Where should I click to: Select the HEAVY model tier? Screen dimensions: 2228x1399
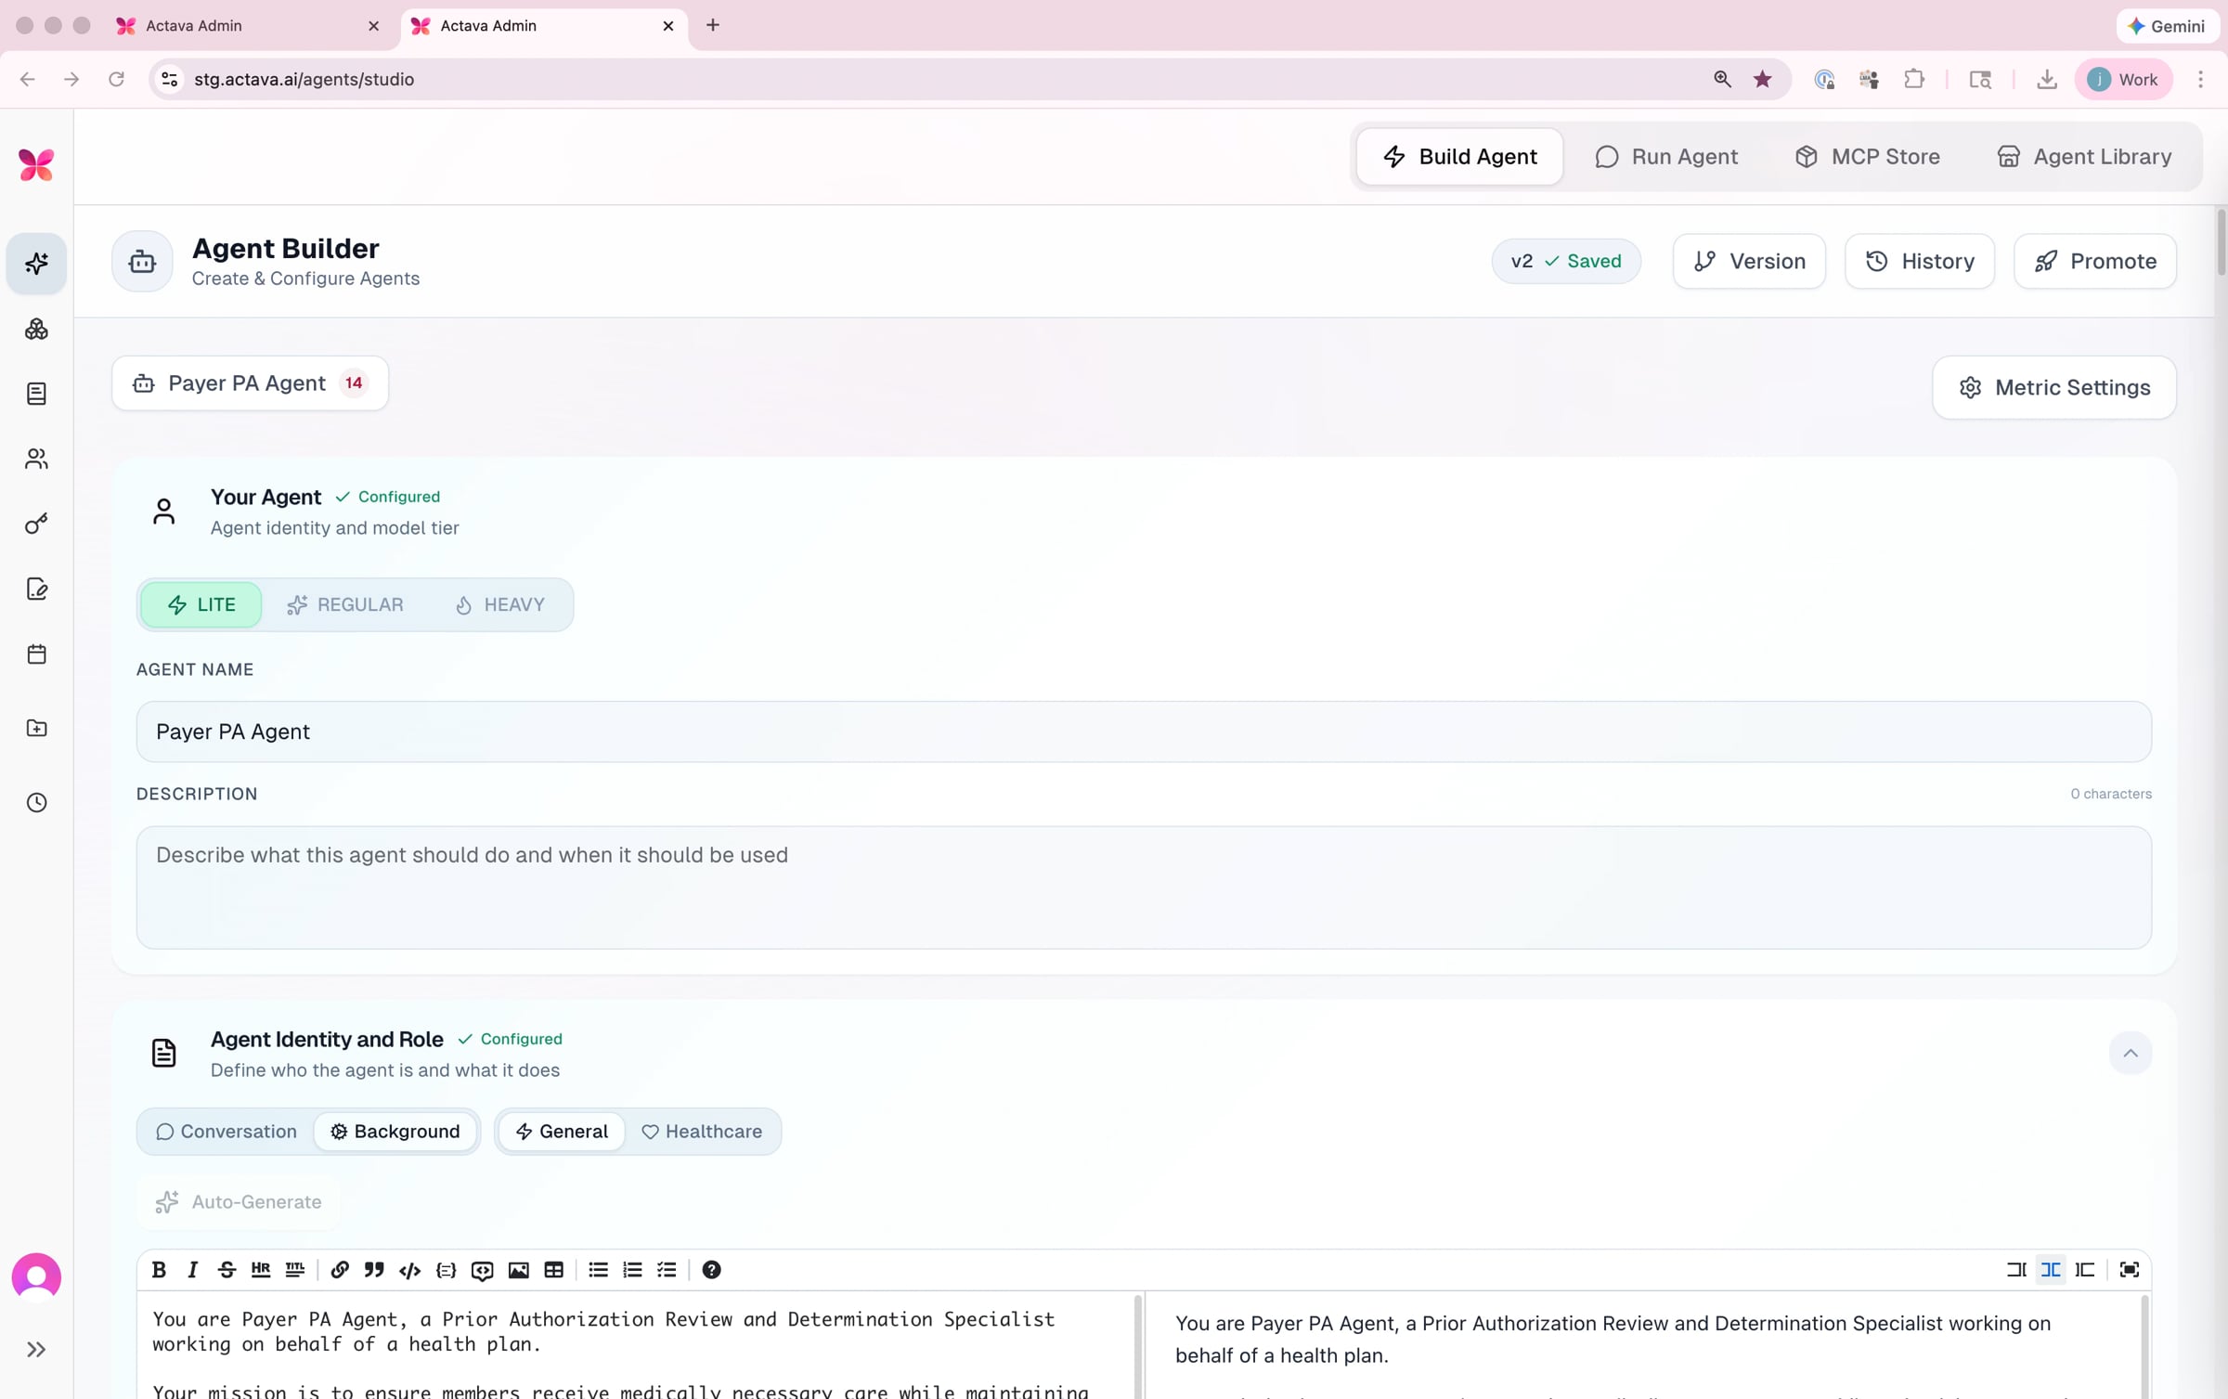(499, 604)
